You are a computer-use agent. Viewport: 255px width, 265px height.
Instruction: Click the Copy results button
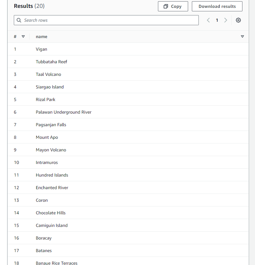[x=173, y=6]
